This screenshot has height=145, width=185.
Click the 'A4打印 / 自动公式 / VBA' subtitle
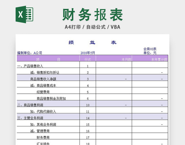tap(92, 27)
